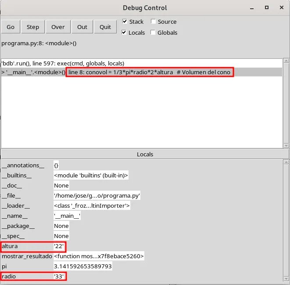This screenshot has height=285, width=290.
Task: Maximize the Debug Control window
Action: pyautogui.click(x=267, y=7)
